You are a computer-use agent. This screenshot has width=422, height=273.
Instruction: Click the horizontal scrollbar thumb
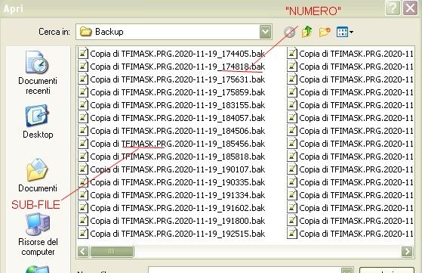[x=112, y=252]
